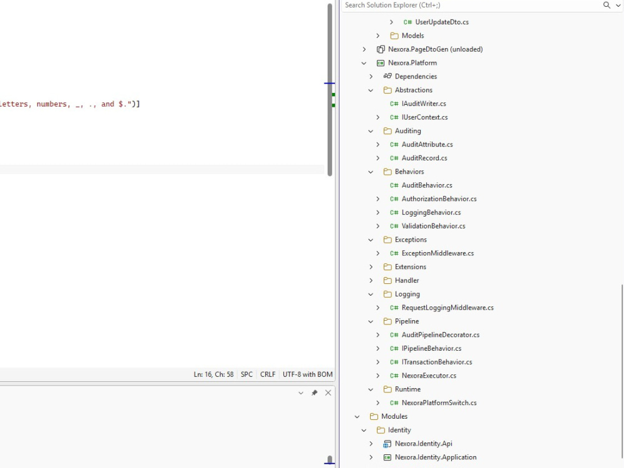Select NexoraPlatformSwitch.cs file
This screenshot has width=624, height=468.
click(439, 402)
